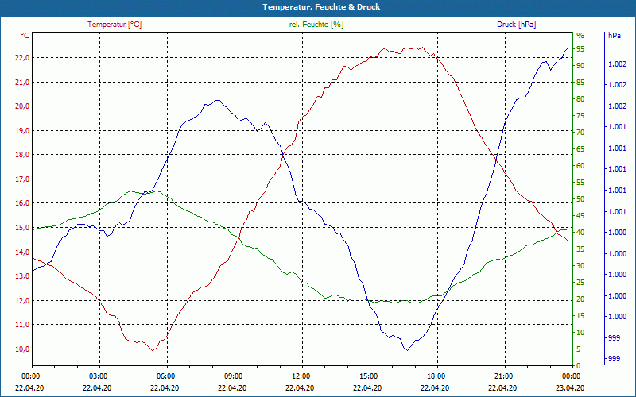Select the green 45 humidity axis value
This screenshot has width=636, height=397.
click(580, 216)
